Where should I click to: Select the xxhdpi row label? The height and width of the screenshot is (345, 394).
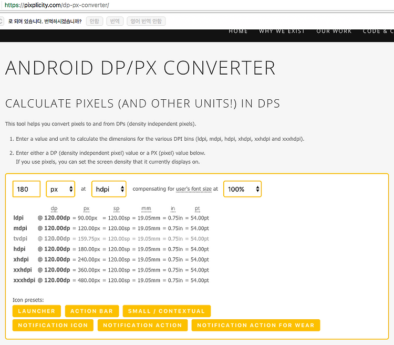click(23, 270)
